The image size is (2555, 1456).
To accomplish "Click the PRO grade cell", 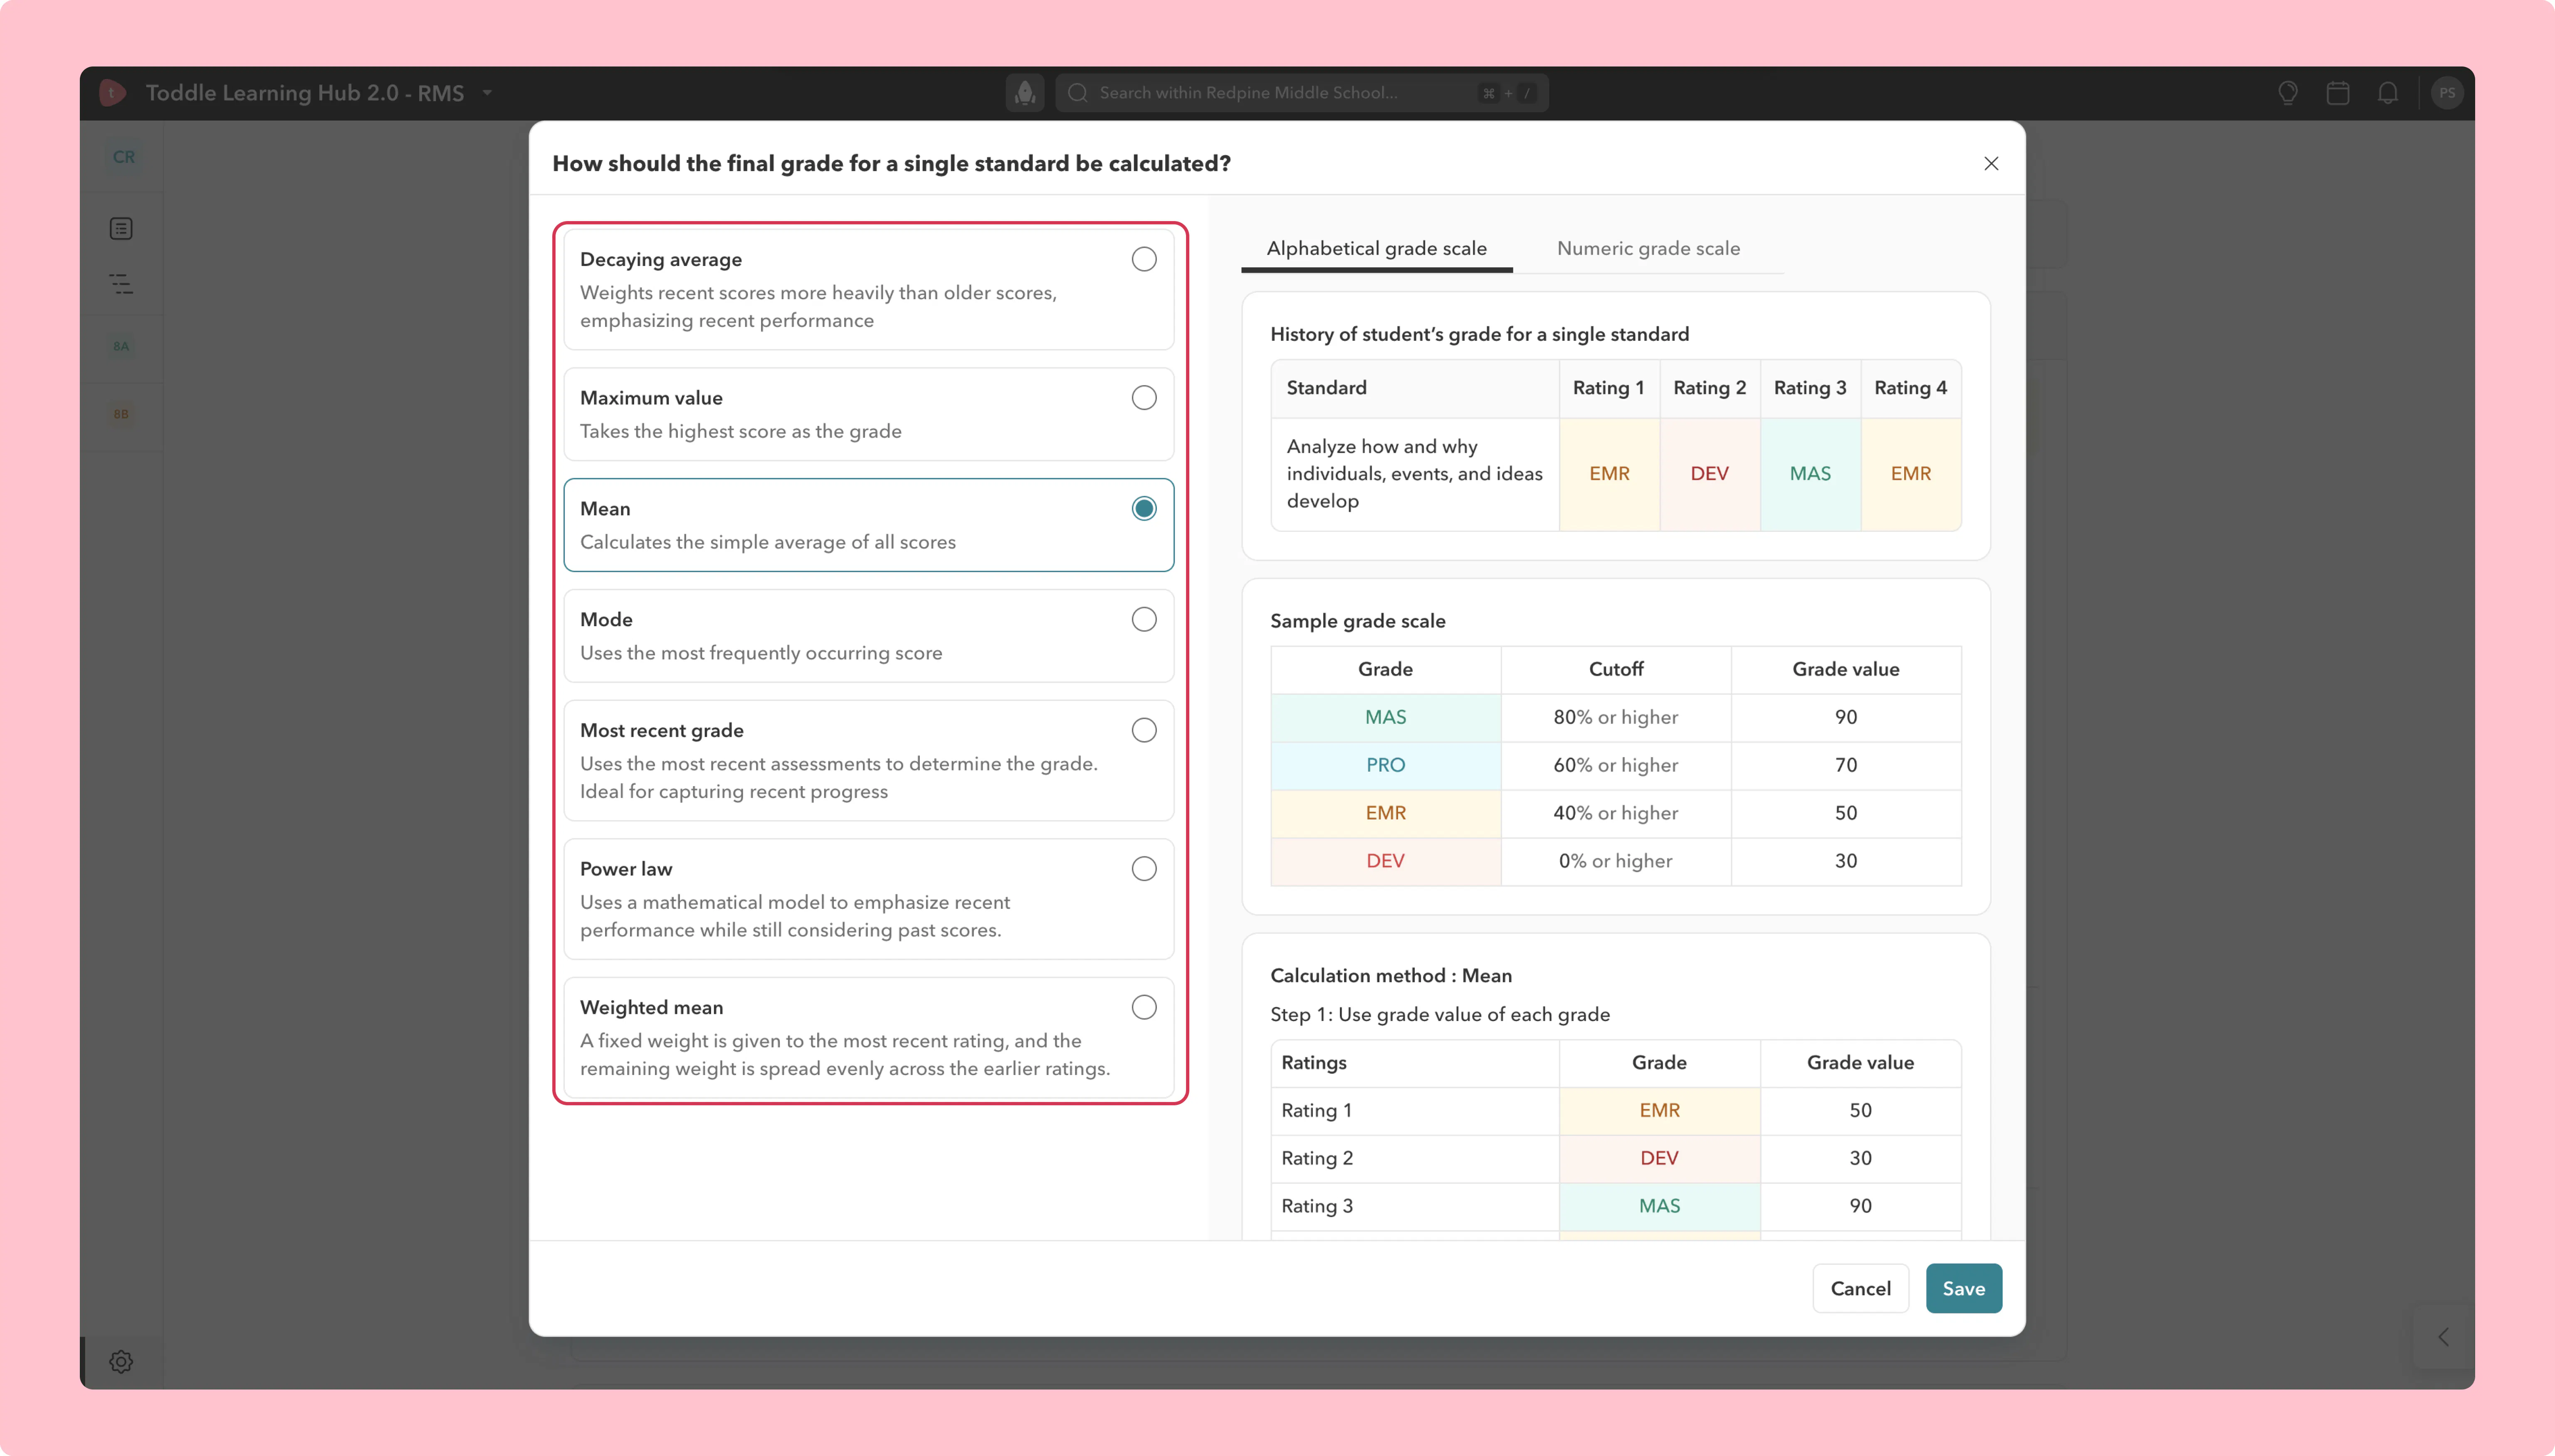I will [1386, 765].
